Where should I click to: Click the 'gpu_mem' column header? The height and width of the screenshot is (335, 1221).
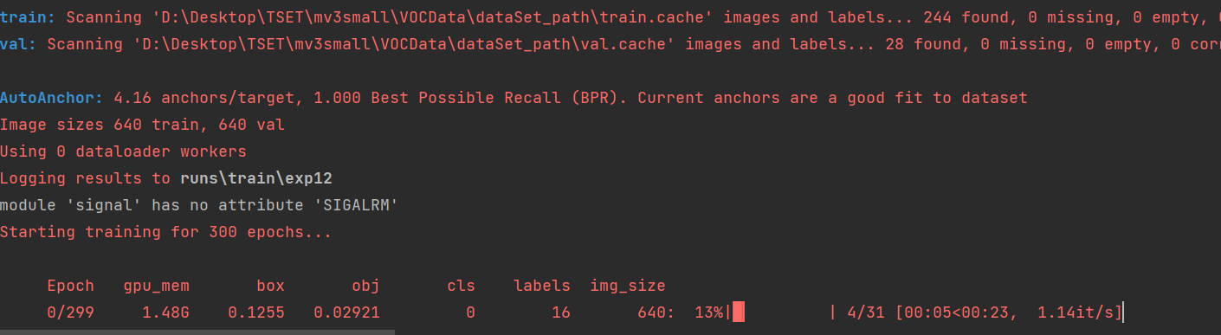click(x=156, y=286)
